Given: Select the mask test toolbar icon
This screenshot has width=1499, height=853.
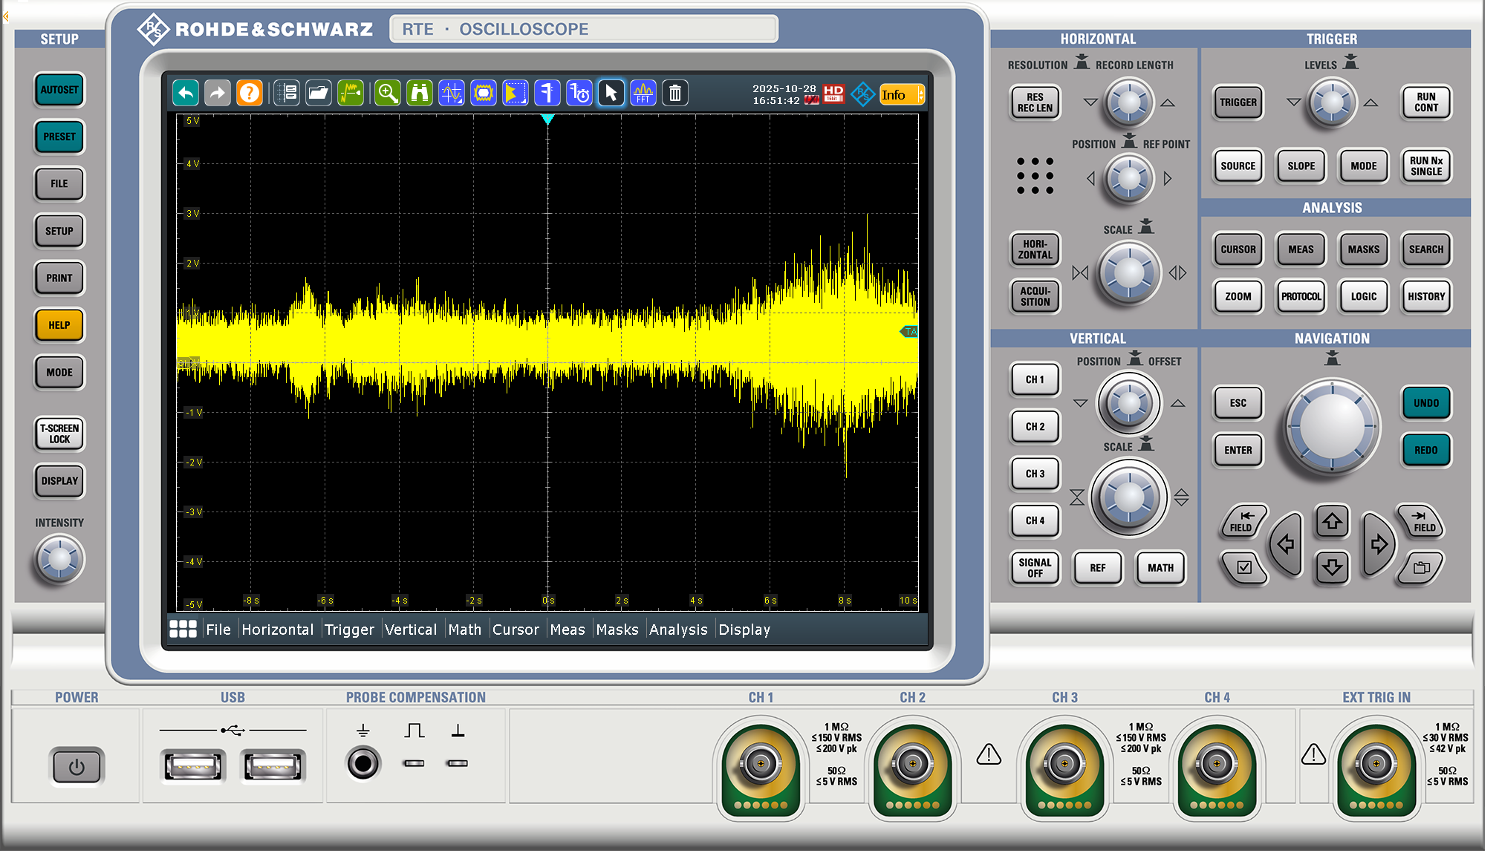Looking at the screenshot, I should [484, 93].
